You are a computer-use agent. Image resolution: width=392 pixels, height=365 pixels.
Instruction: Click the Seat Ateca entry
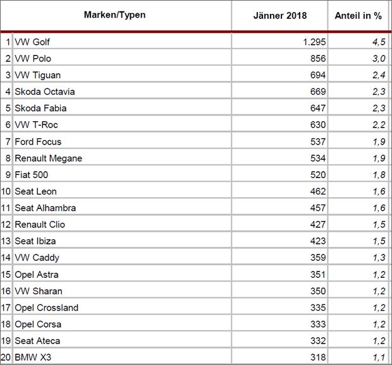(x=38, y=340)
